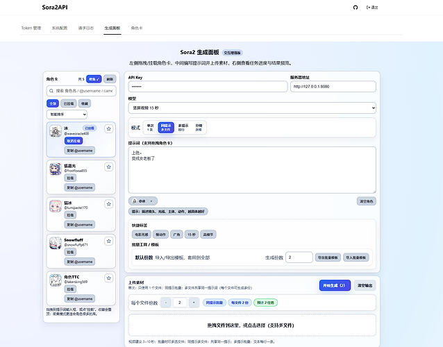Add the 电影光感 quick tag
The image size is (443, 347).
click(141, 235)
